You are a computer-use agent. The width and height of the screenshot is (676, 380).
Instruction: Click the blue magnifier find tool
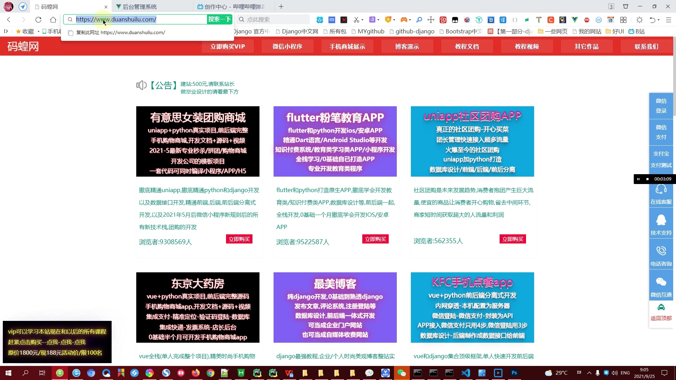tap(419, 20)
